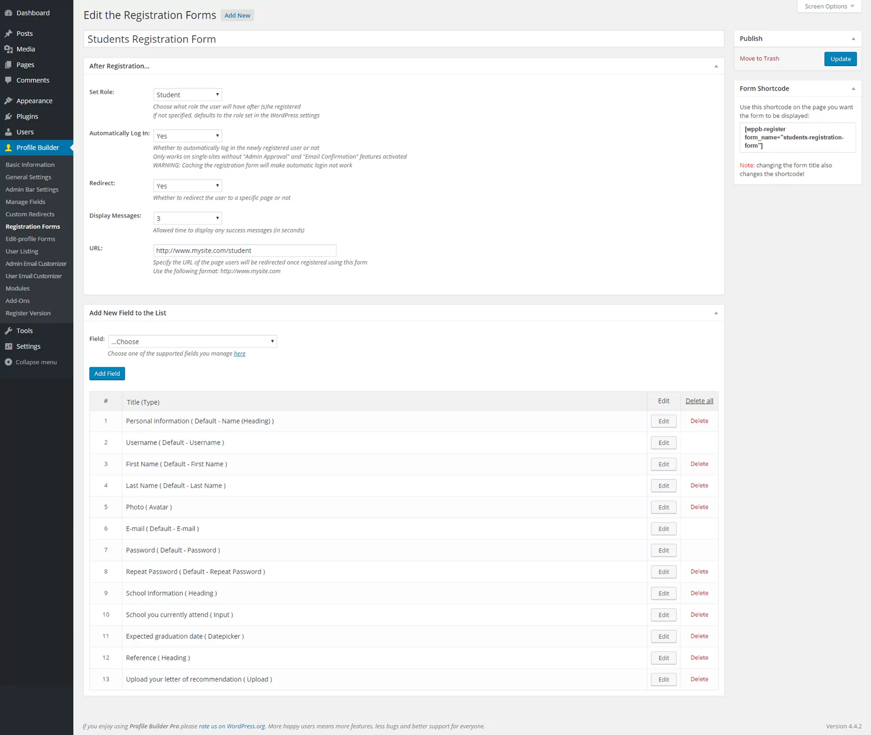Collapse the After Registration panel

(716, 66)
